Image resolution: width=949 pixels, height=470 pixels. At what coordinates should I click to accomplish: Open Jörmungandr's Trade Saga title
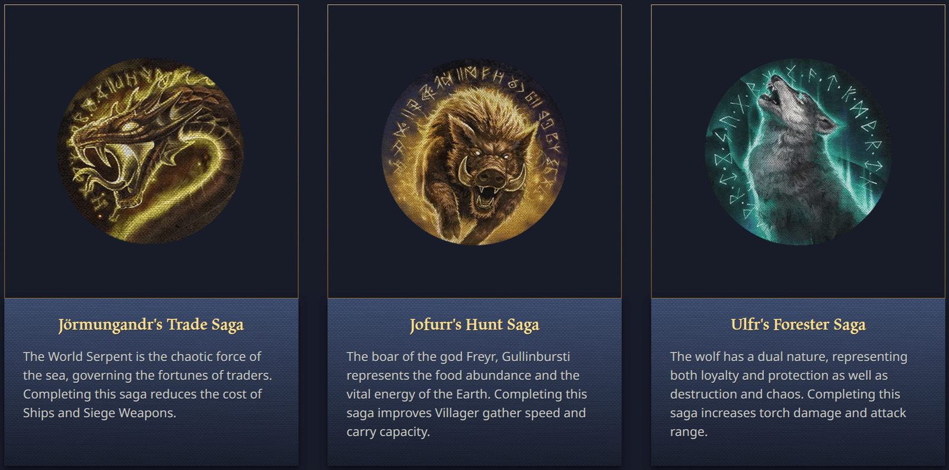151,325
